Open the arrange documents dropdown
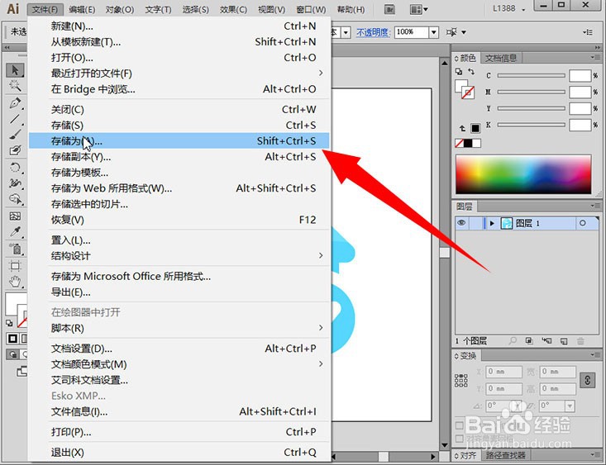This screenshot has height=465, width=606. (419, 9)
